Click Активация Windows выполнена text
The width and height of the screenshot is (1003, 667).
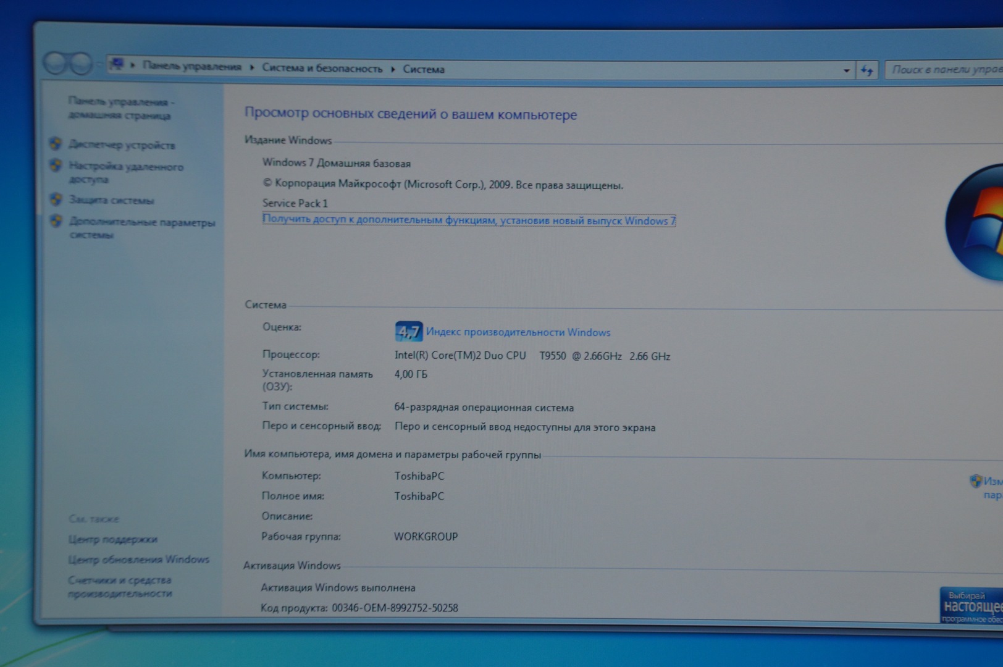(x=338, y=588)
